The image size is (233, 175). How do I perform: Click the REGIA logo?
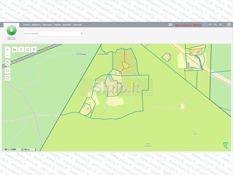[x=11, y=32]
